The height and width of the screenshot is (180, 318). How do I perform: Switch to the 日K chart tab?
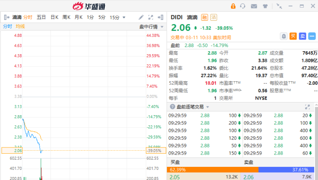(x=54, y=17)
